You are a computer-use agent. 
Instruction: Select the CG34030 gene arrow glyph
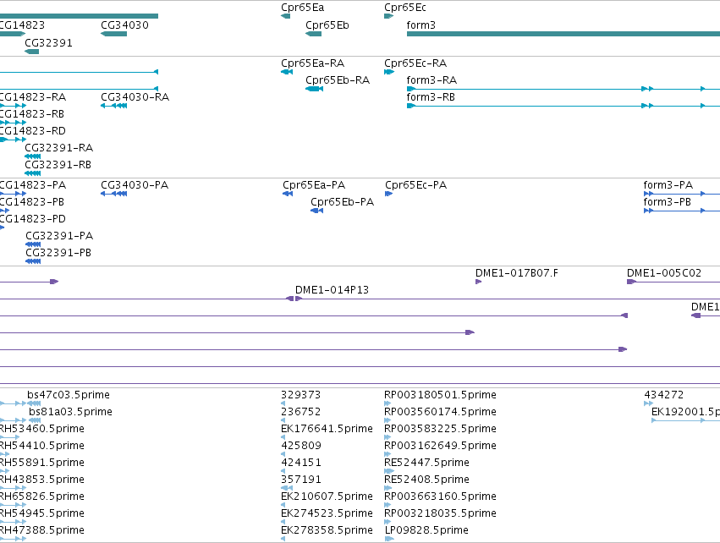pos(114,34)
